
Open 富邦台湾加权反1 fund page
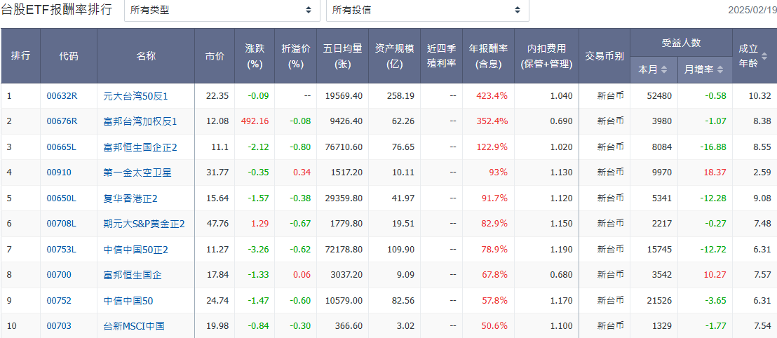tap(140, 121)
